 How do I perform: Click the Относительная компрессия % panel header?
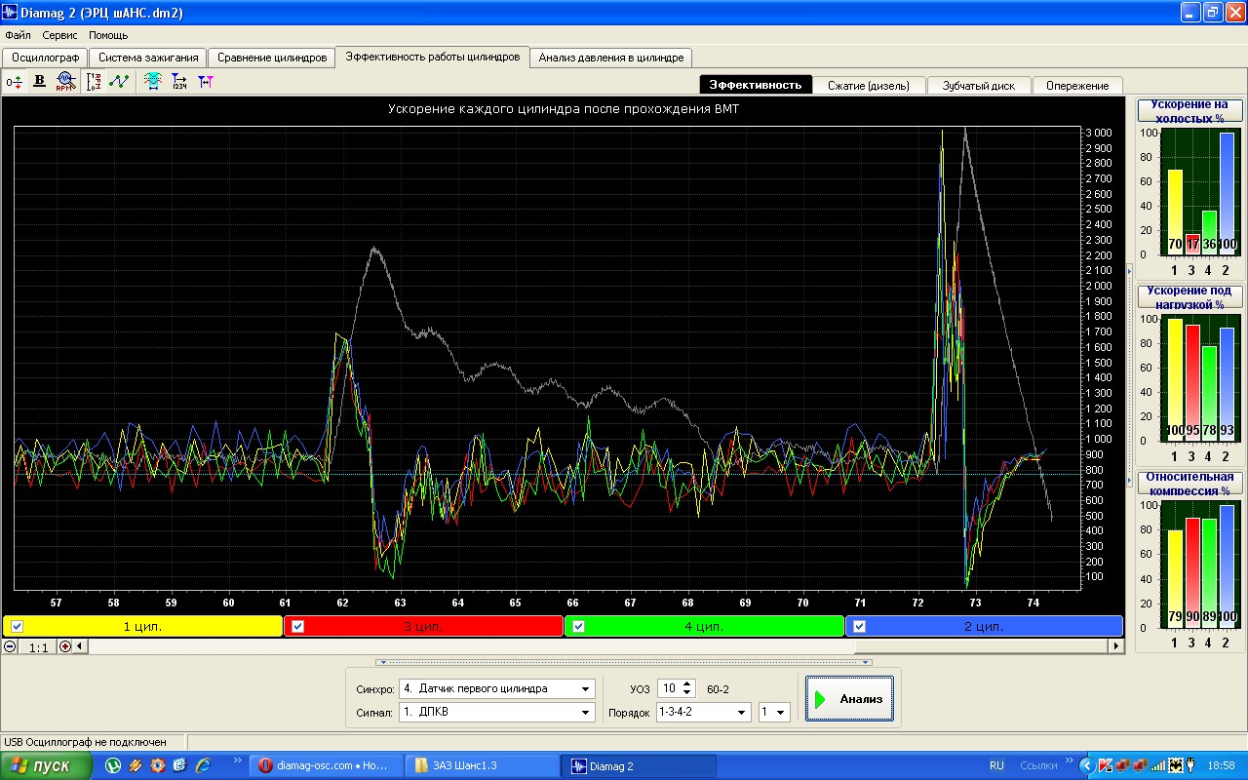1190,484
